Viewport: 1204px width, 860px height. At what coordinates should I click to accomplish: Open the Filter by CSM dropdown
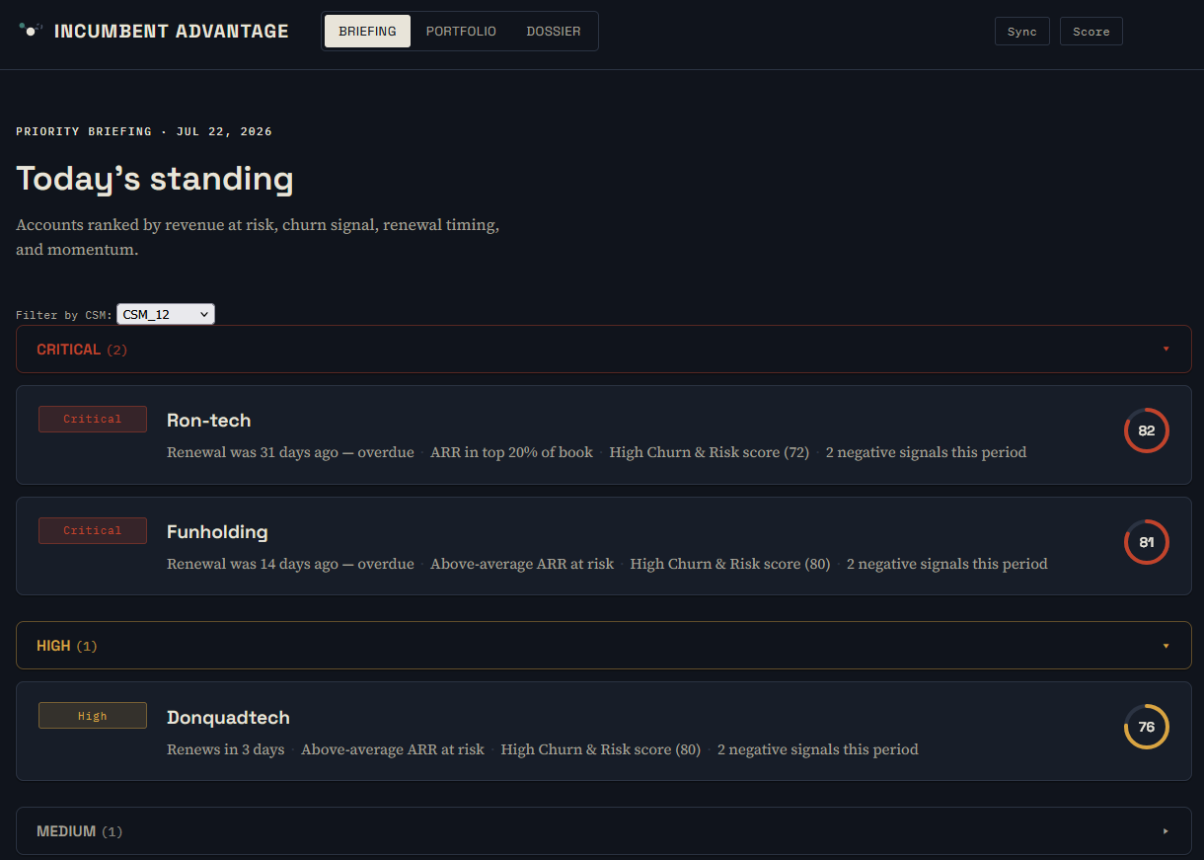tap(166, 314)
